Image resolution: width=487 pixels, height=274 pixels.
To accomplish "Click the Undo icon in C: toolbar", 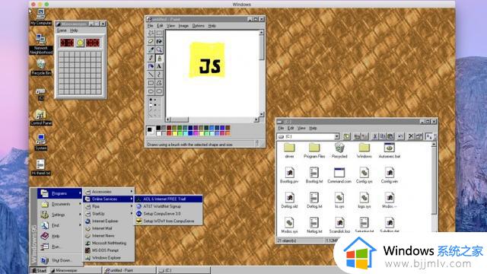I will pos(401,136).
